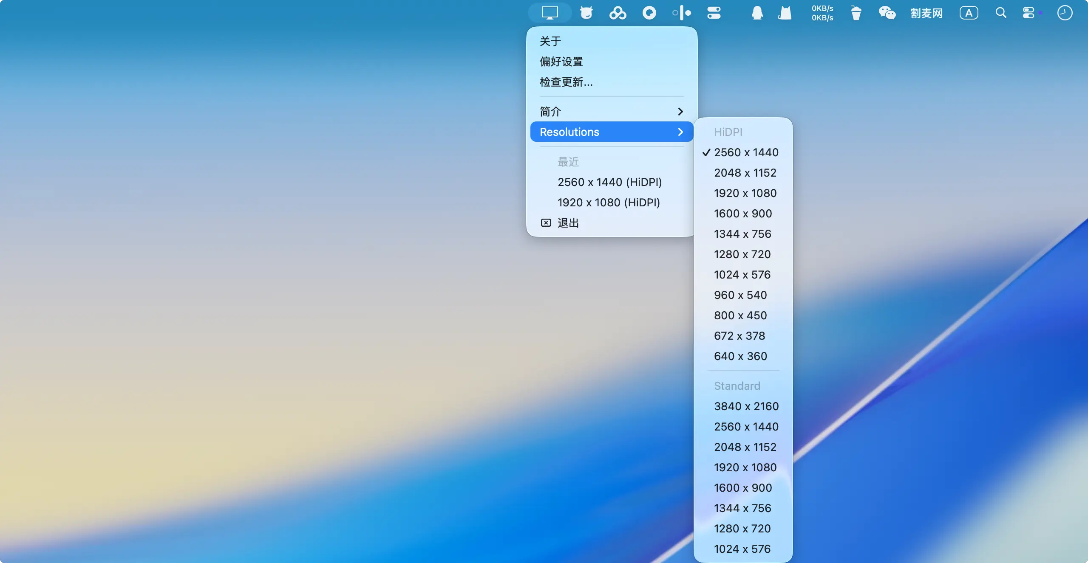Click the display monitor menu bar icon

tap(550, 13)
